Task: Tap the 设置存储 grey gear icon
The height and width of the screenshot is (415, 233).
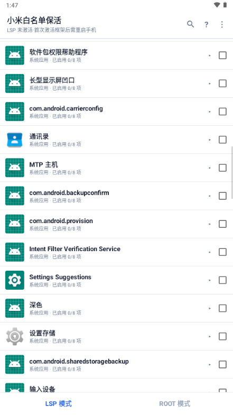Action: pyautogui.click(x=15, y=336)
